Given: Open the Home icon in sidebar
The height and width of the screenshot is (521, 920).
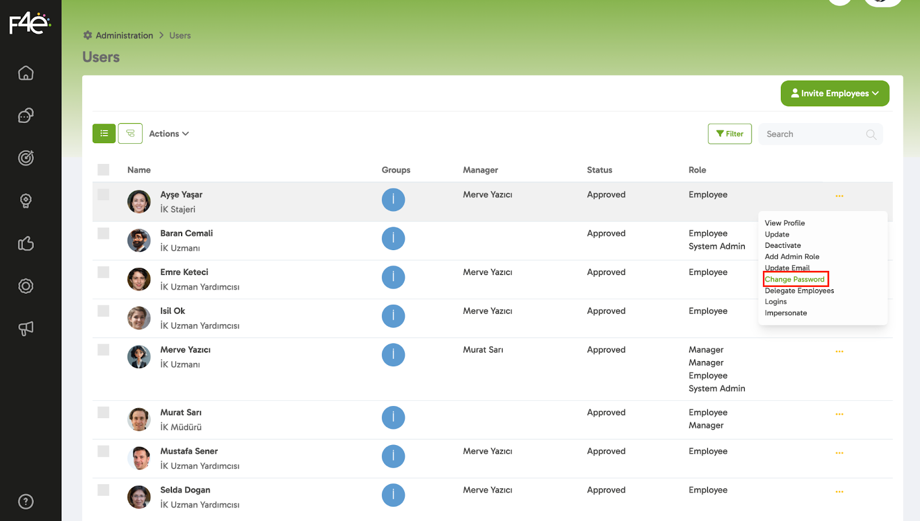Looking at the screenshot, I should click(26, 73).
